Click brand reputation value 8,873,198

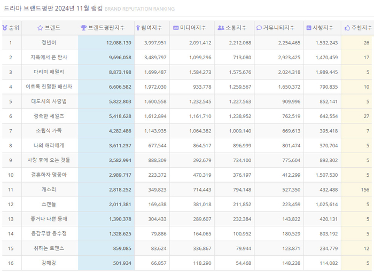point(120,72)
